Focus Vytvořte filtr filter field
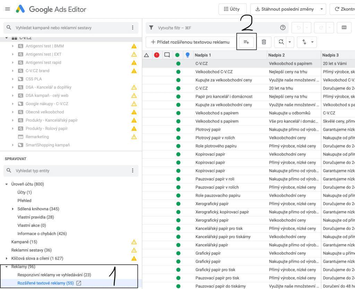Image resolution: width=355 pixels, height=289 pixels. (x=217, y=28)
